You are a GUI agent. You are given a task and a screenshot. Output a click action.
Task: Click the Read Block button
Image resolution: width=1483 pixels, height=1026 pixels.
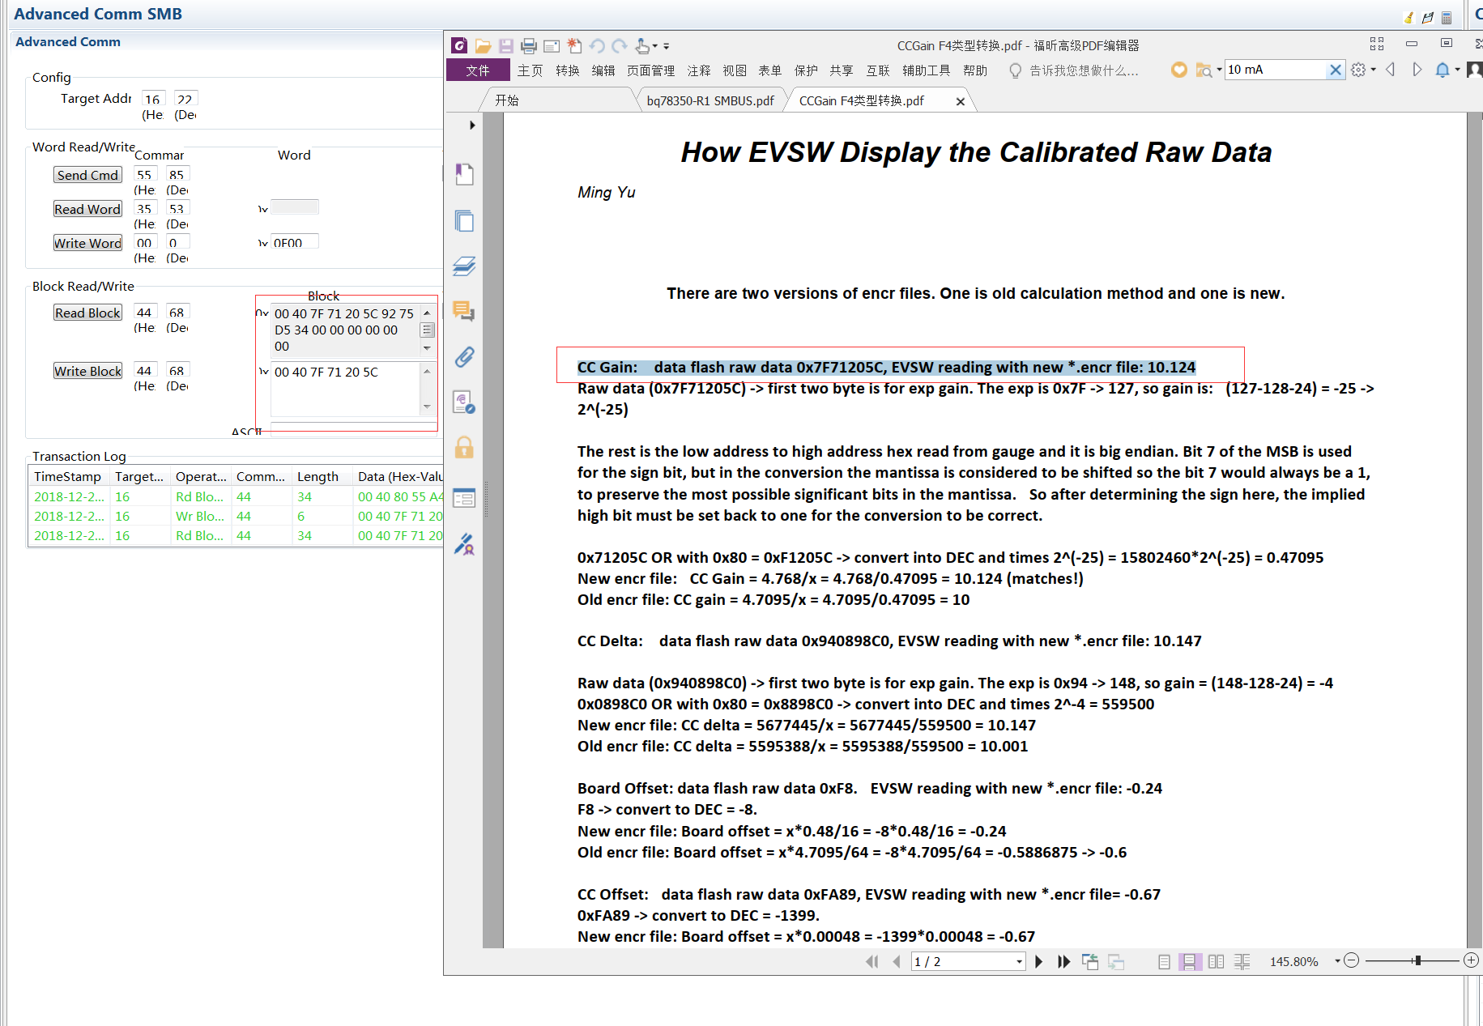(87, 313)
